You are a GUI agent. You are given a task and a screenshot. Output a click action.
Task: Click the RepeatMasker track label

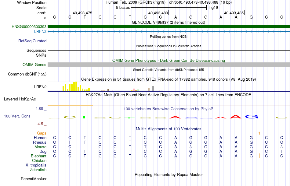tap(34, 179)
